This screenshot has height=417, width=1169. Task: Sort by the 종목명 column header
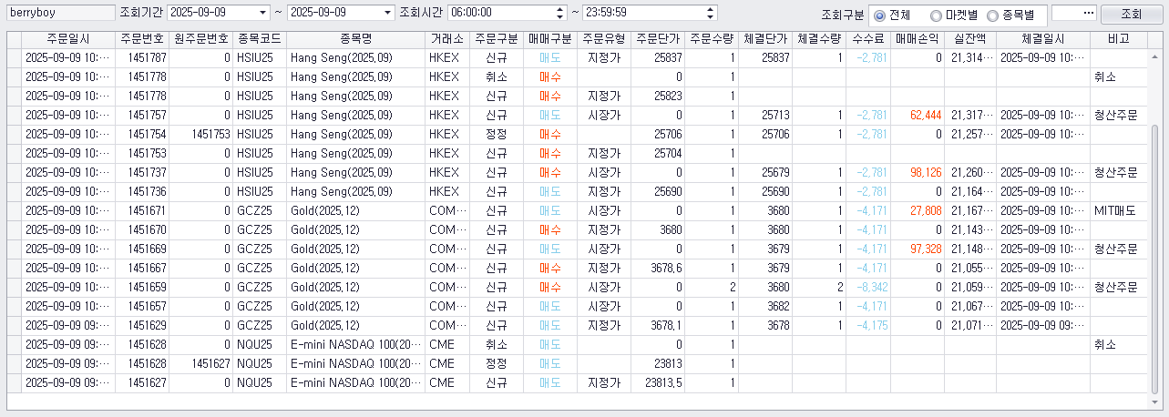(355, 39)
